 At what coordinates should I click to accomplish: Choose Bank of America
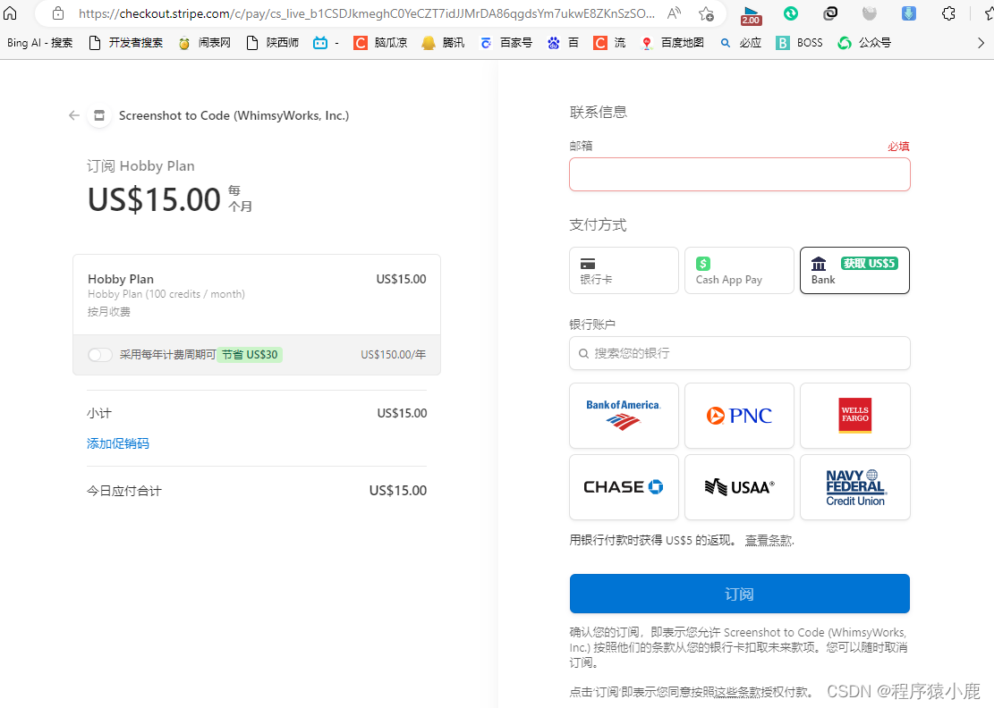624,416
